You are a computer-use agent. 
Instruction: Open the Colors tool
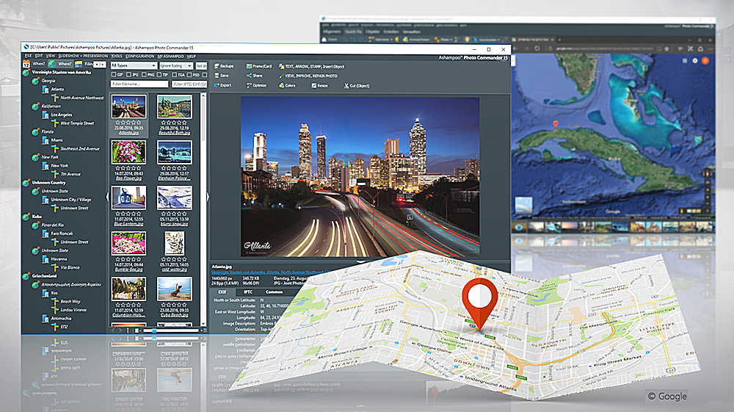click(x=281, y=85)
